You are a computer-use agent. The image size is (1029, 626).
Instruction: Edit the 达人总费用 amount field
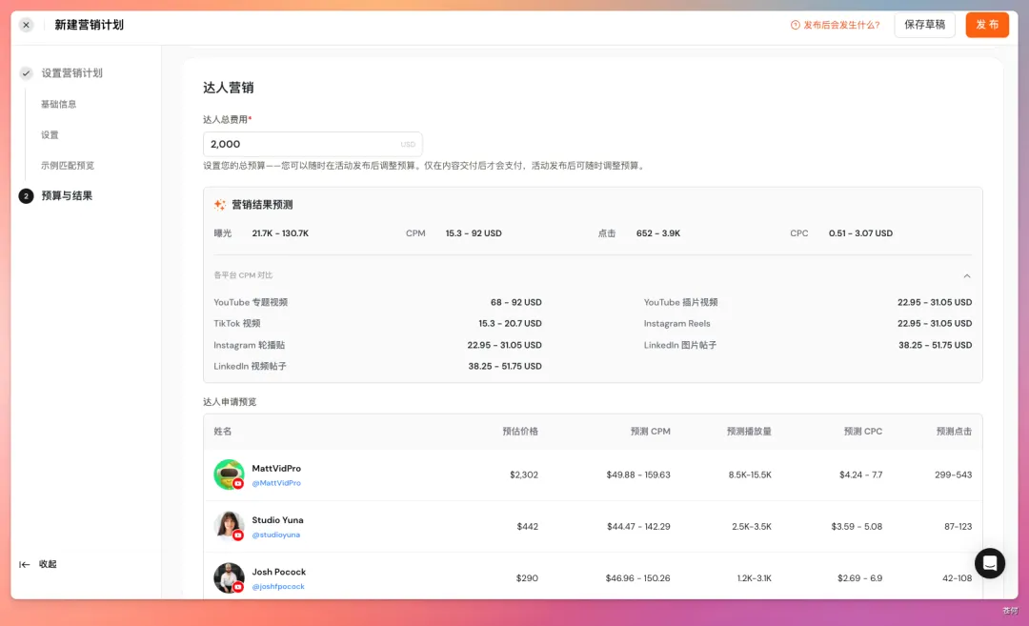(x=313, y=144)
